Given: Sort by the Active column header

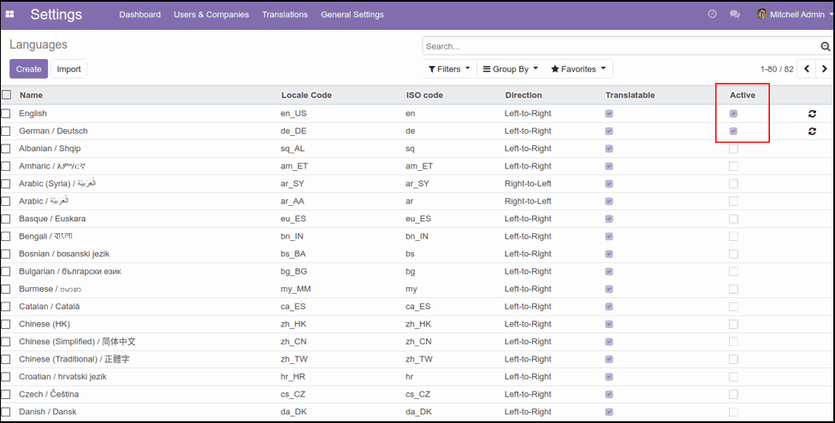Looking at the screenshot, I should pos(743,95).
